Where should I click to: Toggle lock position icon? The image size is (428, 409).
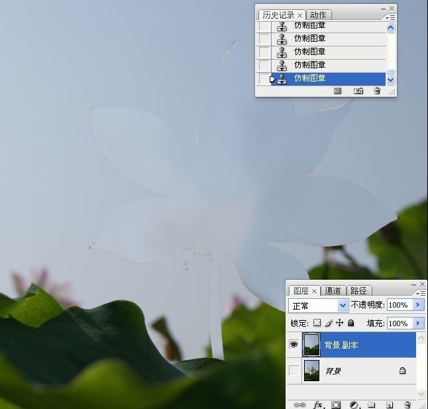click(340, 323)
